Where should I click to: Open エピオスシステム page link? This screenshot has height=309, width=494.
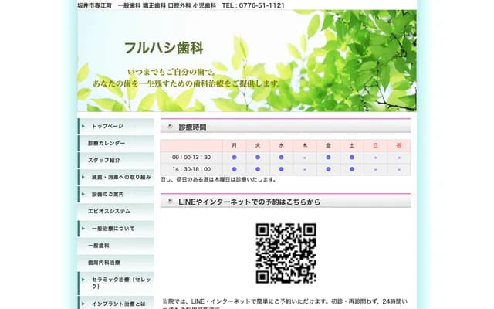click(117, 211)
